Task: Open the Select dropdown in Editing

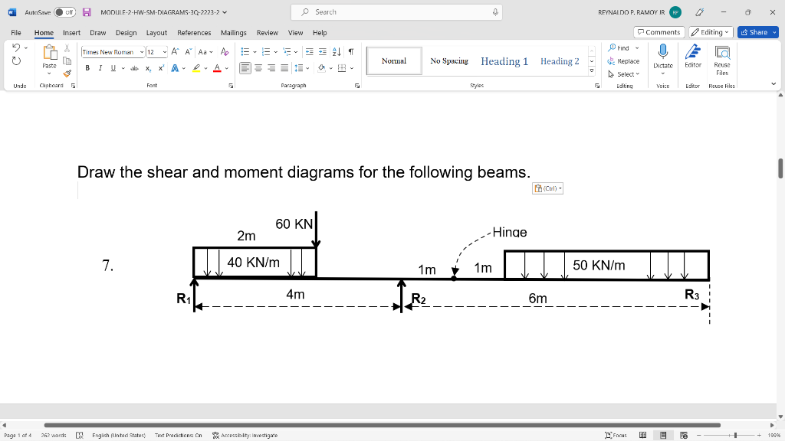Action: 624,74
